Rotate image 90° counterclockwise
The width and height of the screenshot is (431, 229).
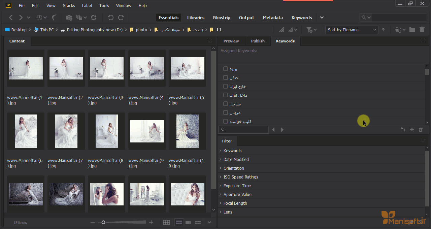click(110, 18)
